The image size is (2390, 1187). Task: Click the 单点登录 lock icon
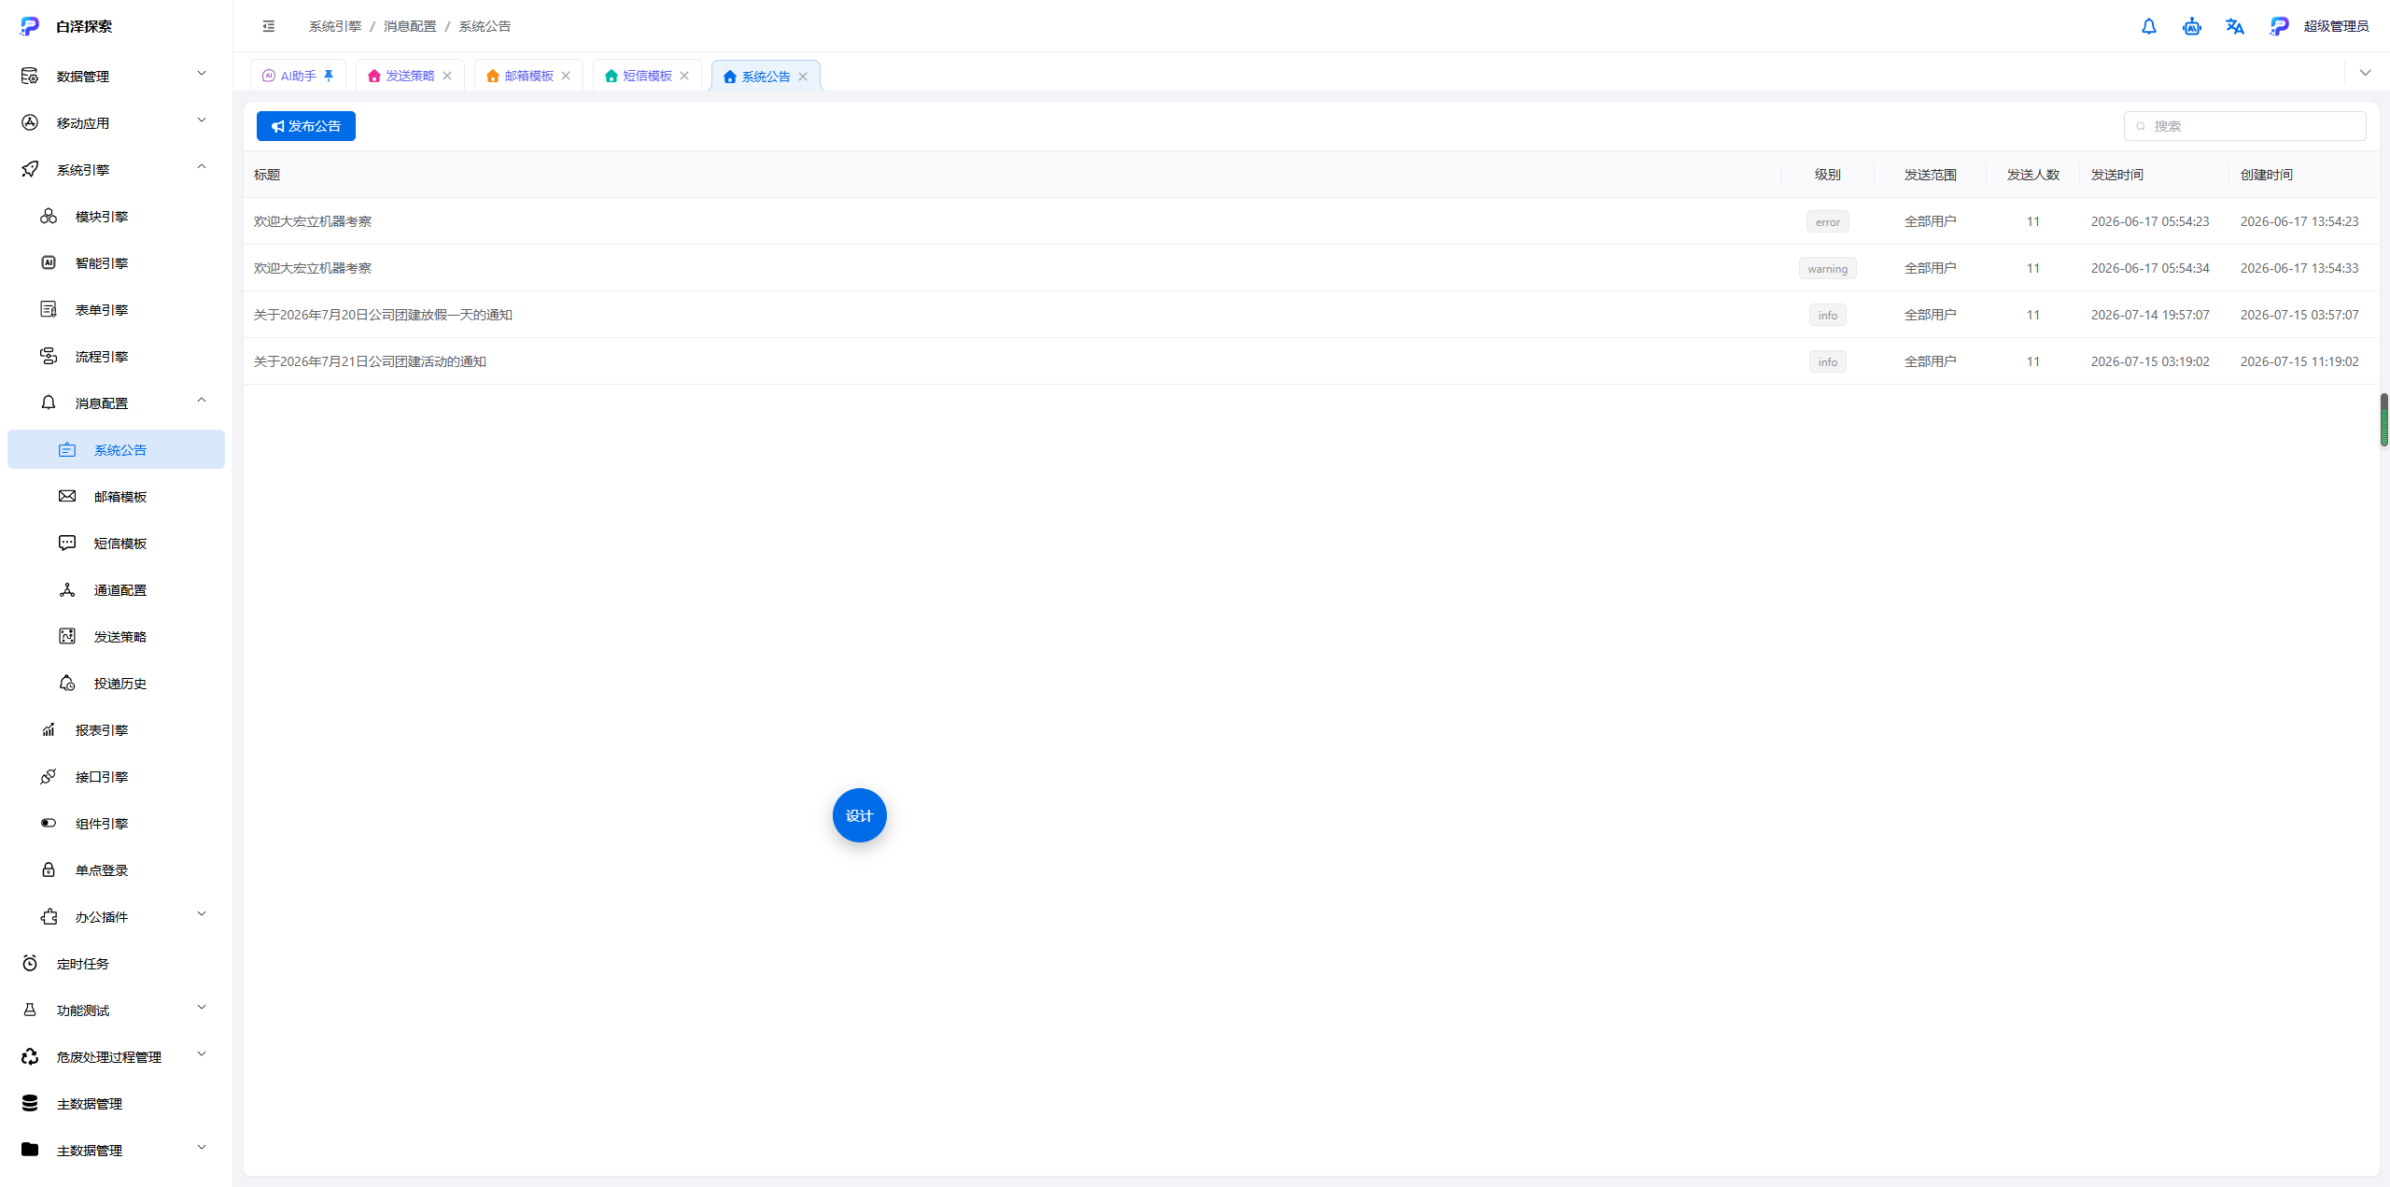pyautogui.click(x=49, y=869)
